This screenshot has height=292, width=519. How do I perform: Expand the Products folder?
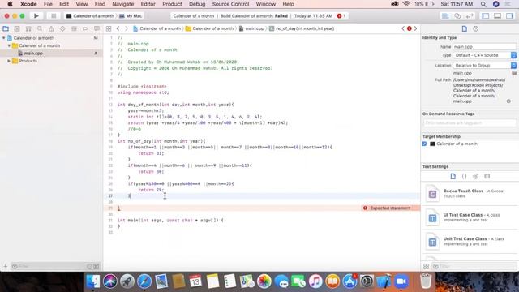[x=9, y=61]
